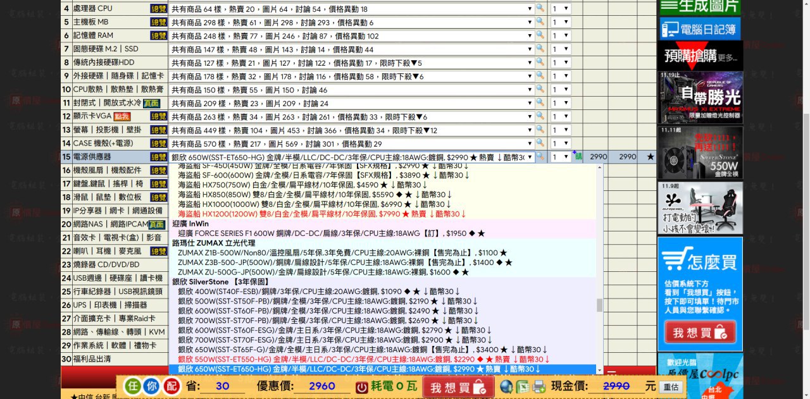Click the 重估 reset button
This screenshot has width=810, height=399.
click(671, 387)
